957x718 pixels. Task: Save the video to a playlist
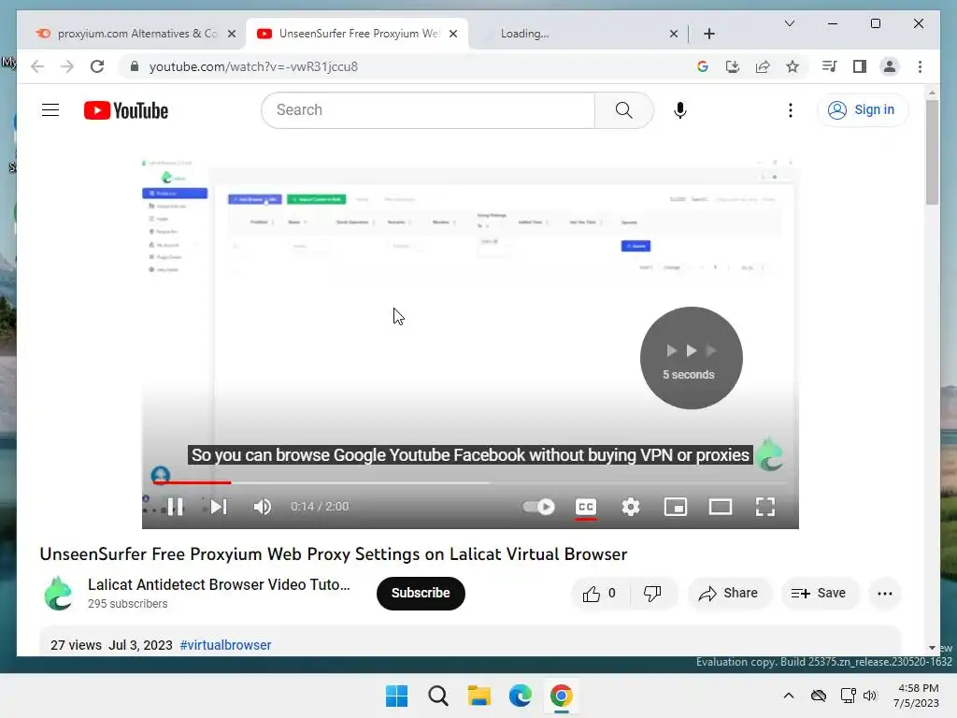[x=819, y=594]
